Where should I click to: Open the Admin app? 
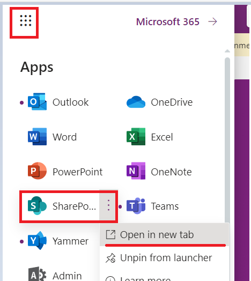click(55, 275)
